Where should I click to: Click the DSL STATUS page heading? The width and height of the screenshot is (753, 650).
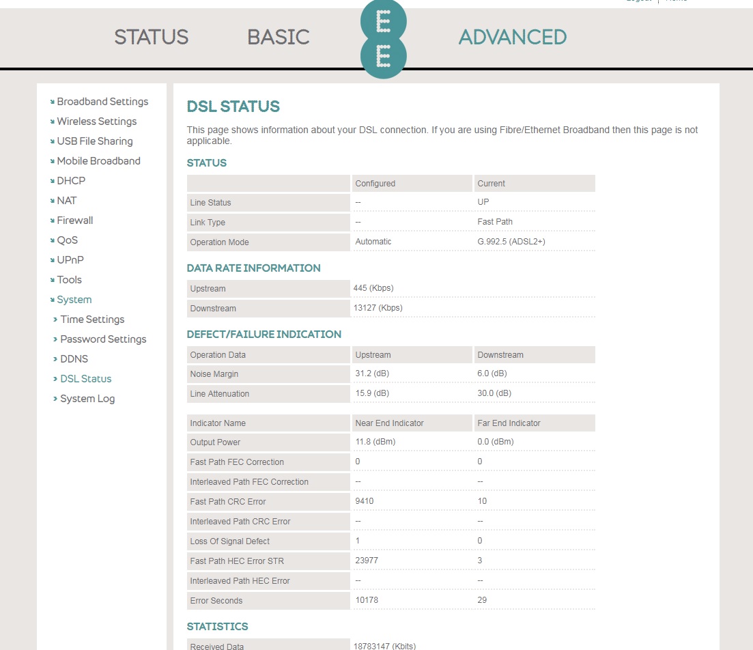pos(233,107)
